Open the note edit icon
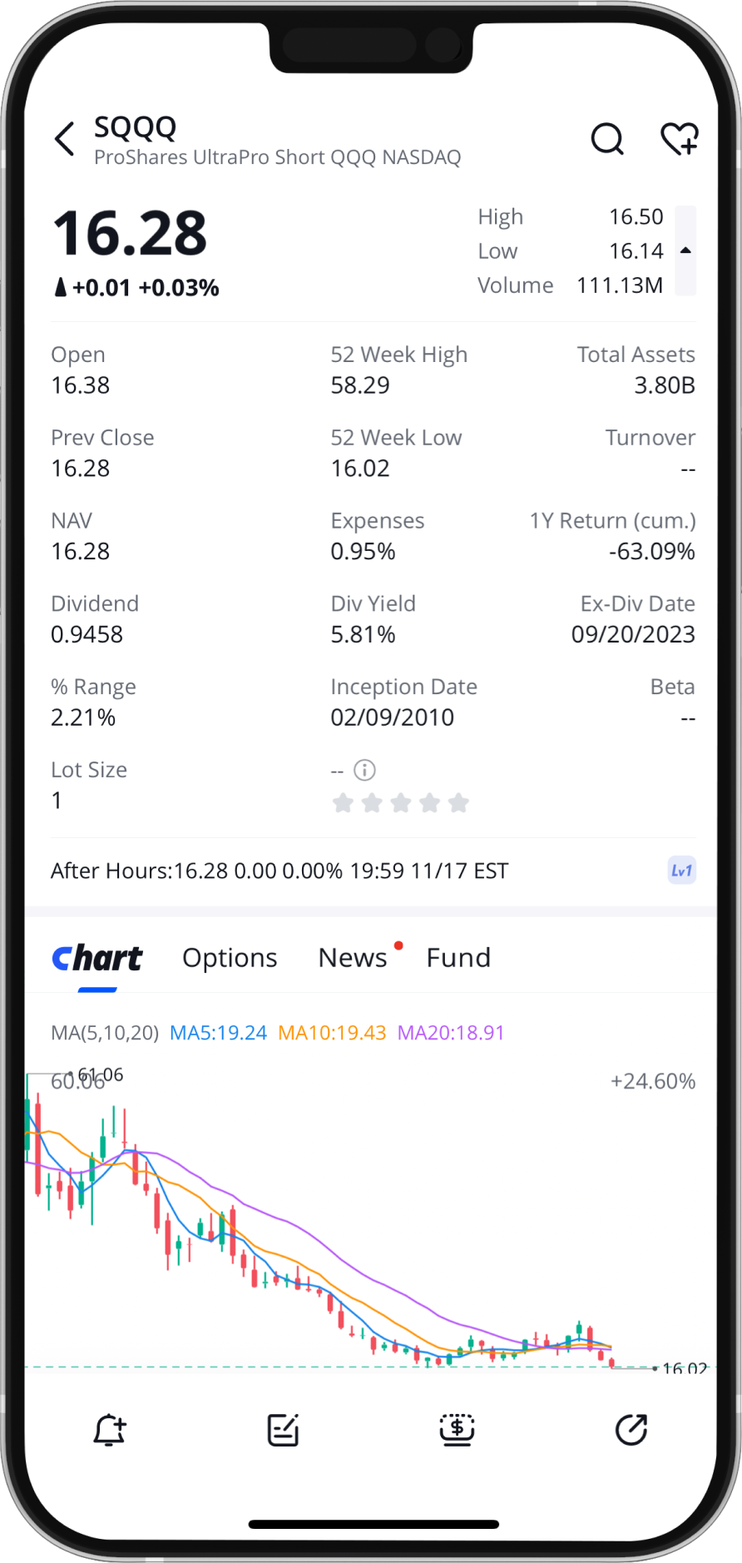This screenshot has height=1563, width=742. pyautogui.click(x=283, y=1430)
